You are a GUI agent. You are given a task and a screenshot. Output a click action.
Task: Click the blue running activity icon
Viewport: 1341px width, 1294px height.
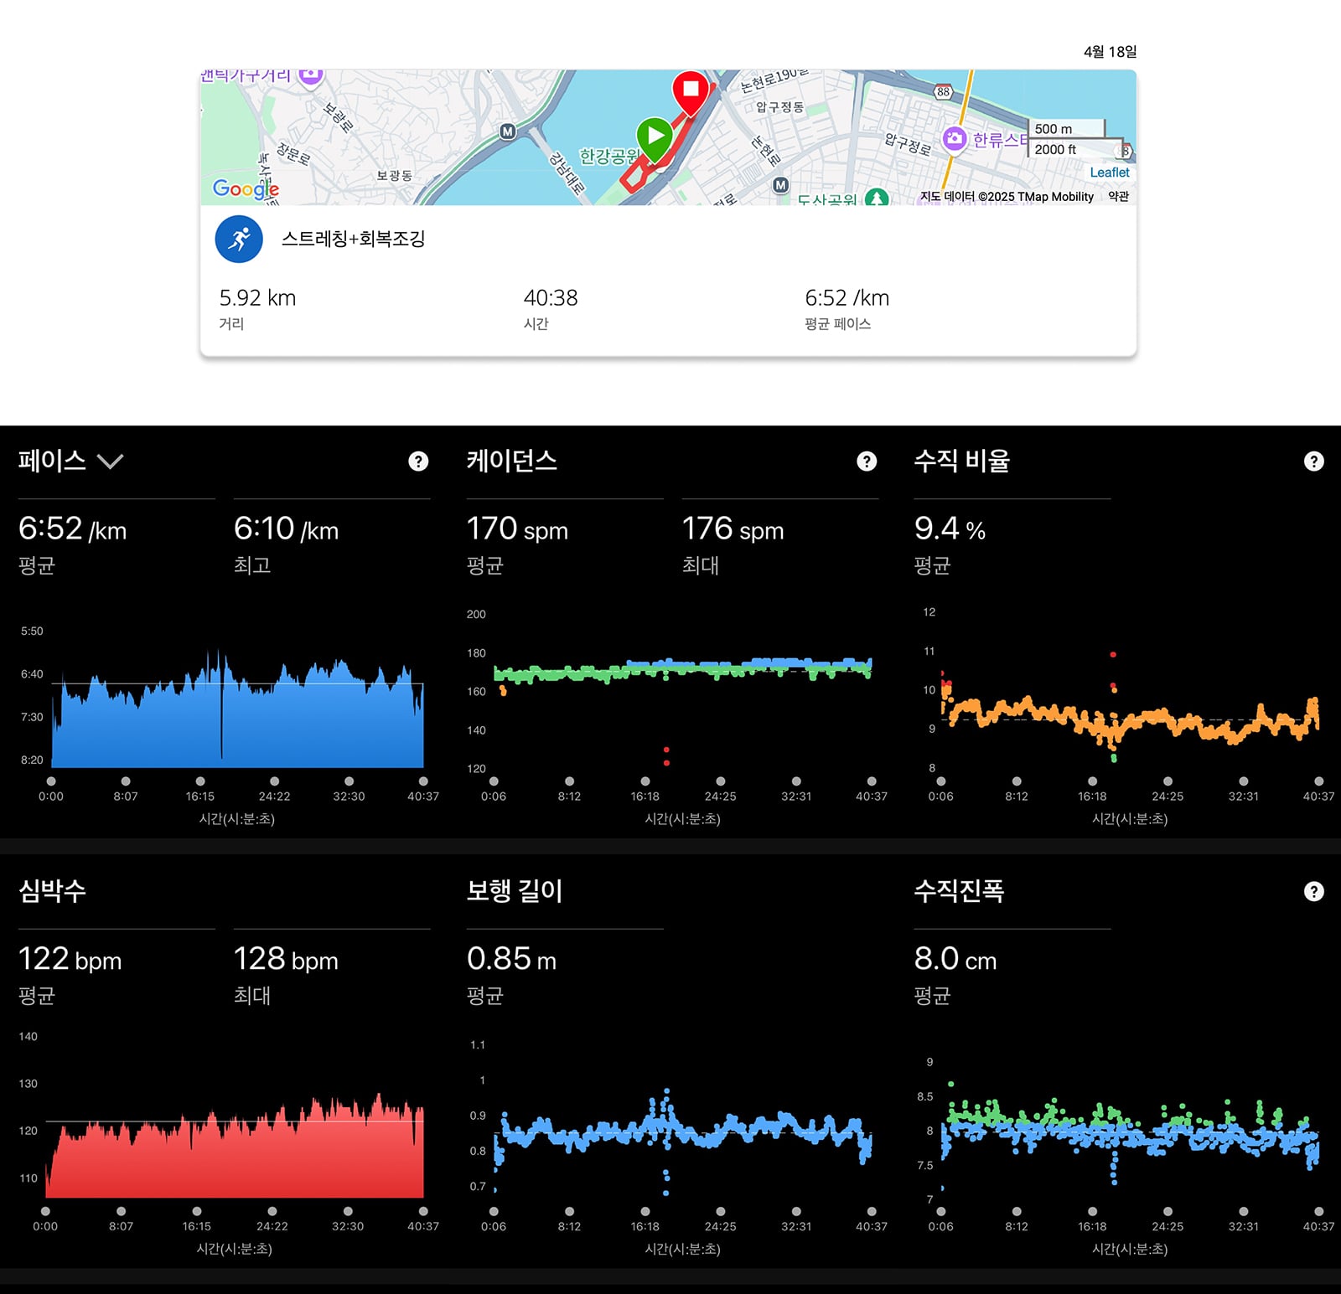click(x=239, y=240)
